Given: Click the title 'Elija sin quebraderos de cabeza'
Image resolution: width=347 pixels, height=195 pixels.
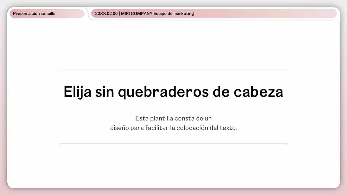Looking at the screenshot, I should click(x=173, y=92).
